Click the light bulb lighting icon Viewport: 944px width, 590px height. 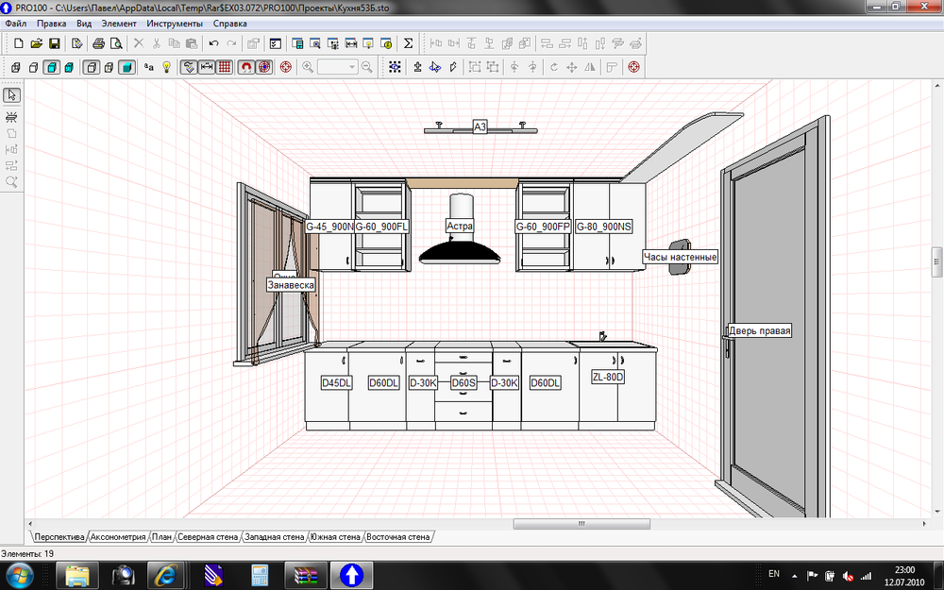tap(167, 67)
